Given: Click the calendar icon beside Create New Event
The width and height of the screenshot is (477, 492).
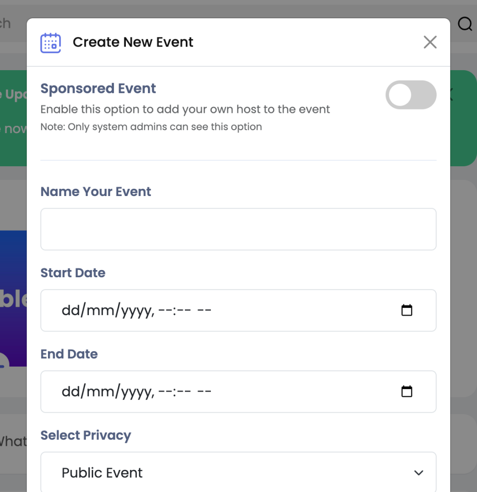Looking at the screenshot, I should pos(50,43).
